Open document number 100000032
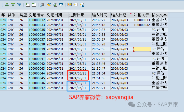Image resolution: width=184 pixels, height=112 pixels. click(x=37, y=20)
